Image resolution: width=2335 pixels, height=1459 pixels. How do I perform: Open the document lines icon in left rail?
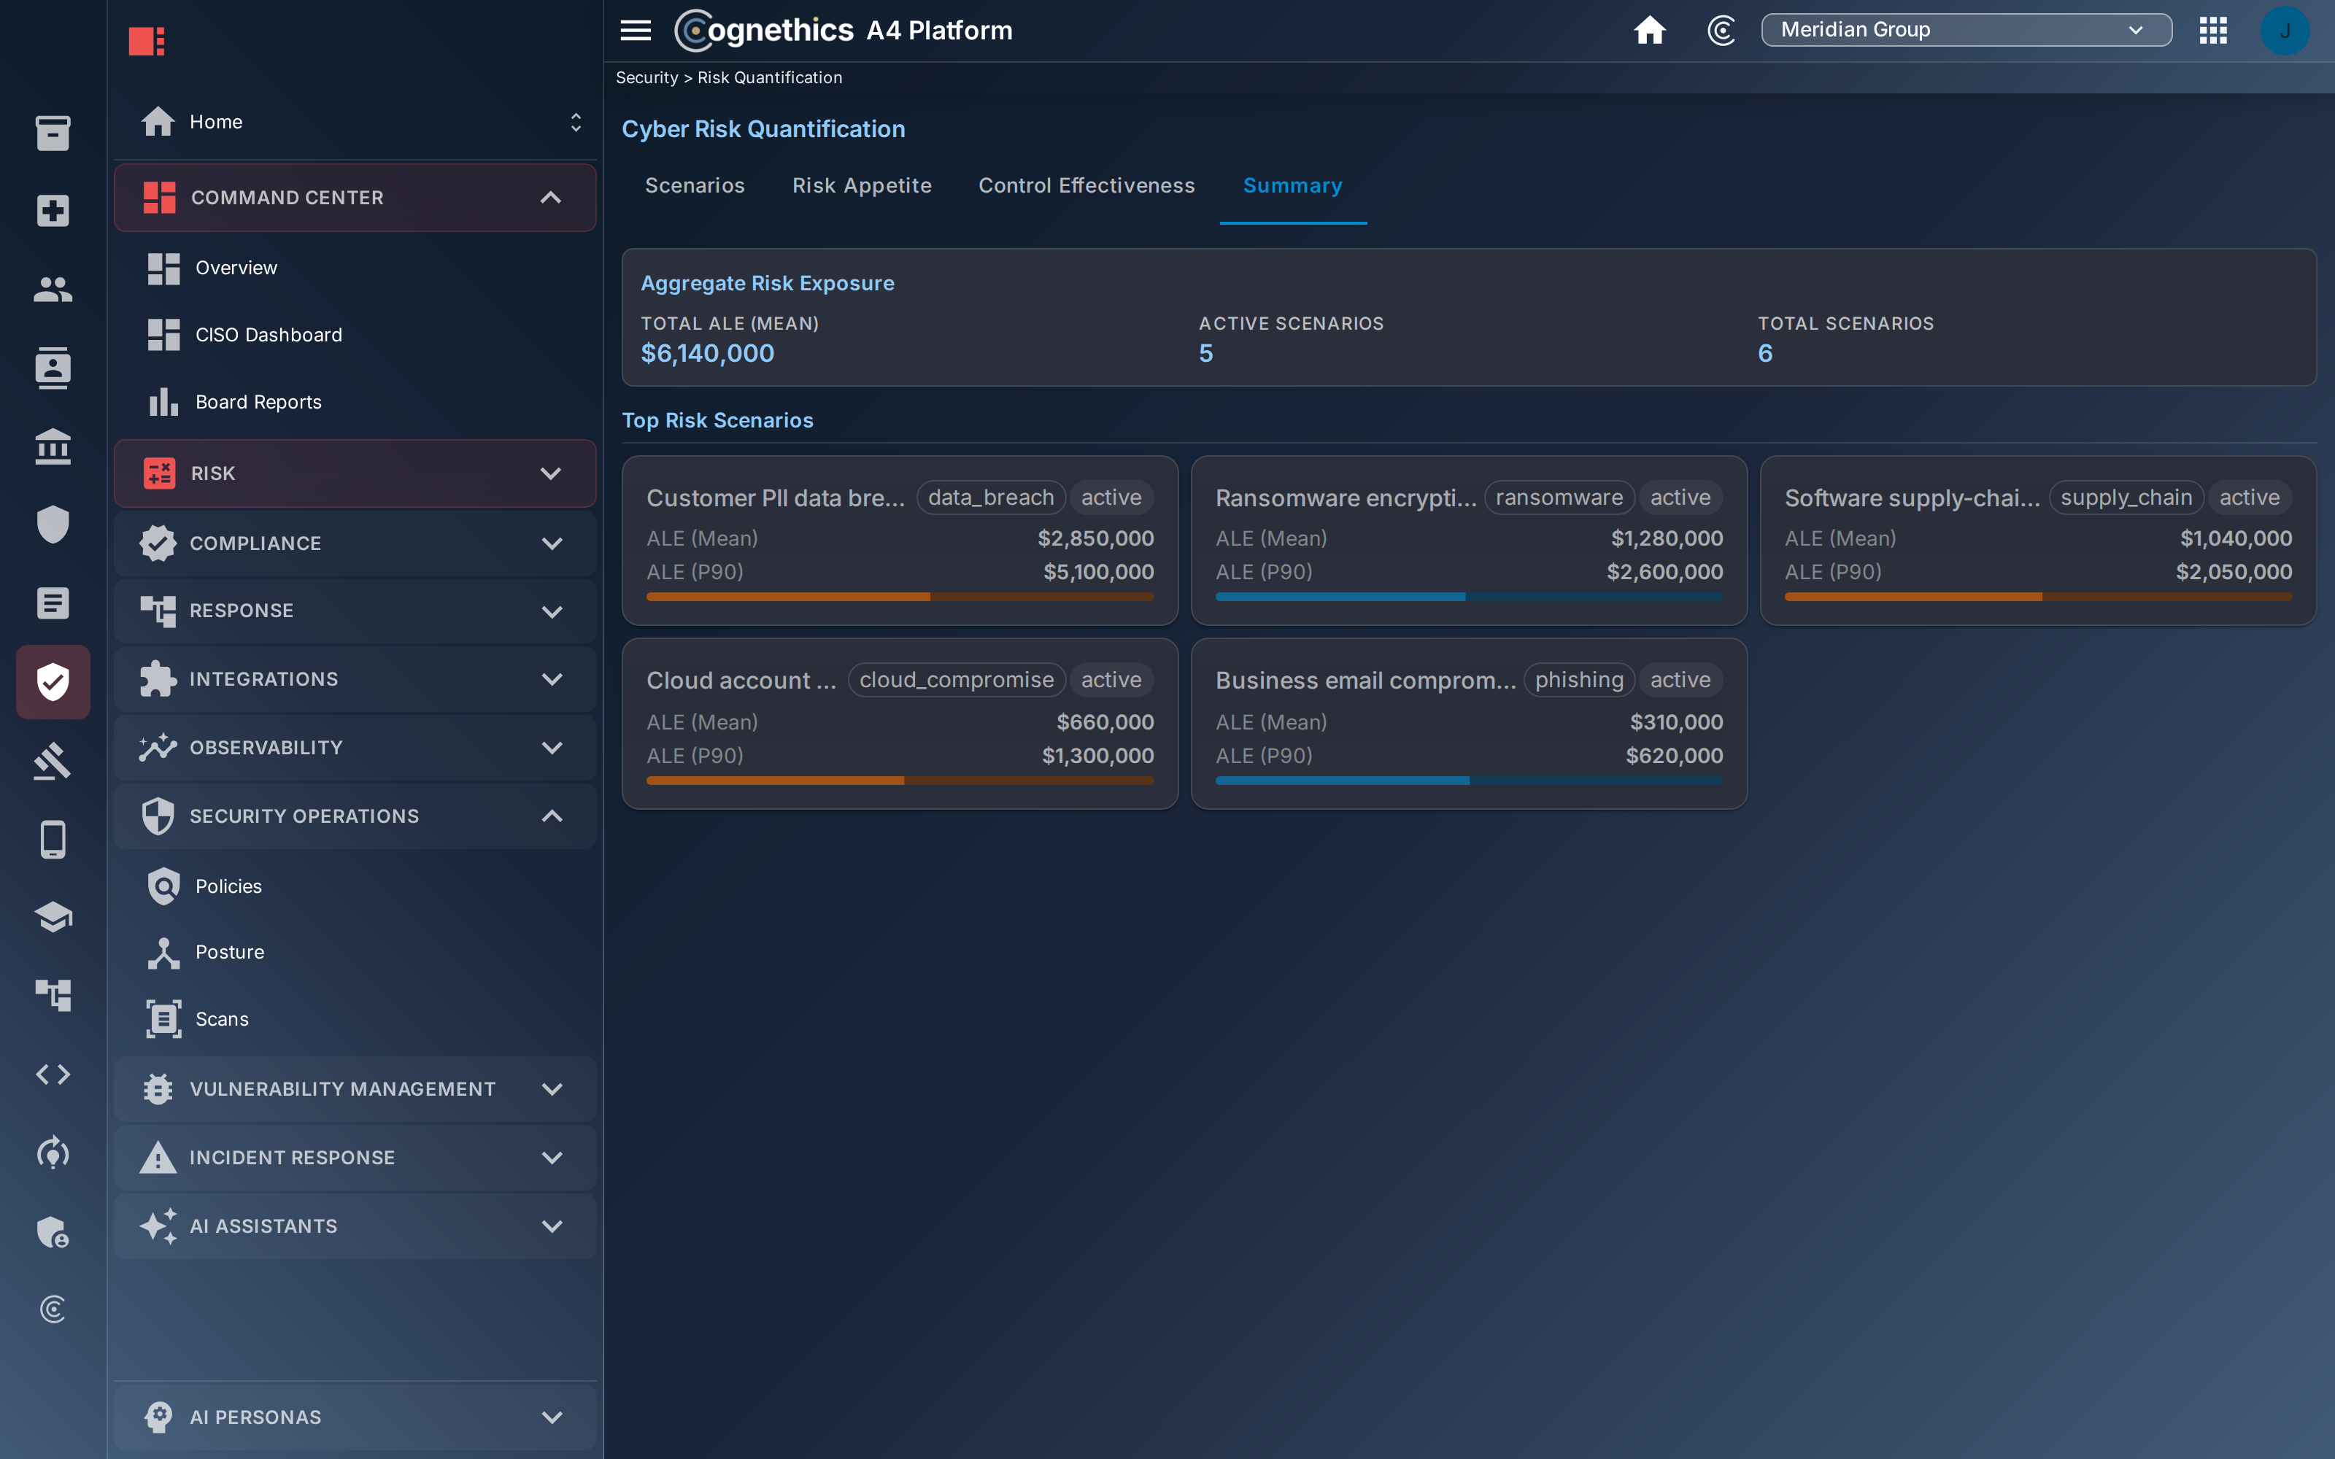tap(53, 603)
